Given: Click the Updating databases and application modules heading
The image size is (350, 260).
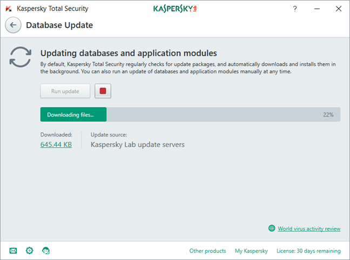Looking at the screenshot, I should [129, 53].
